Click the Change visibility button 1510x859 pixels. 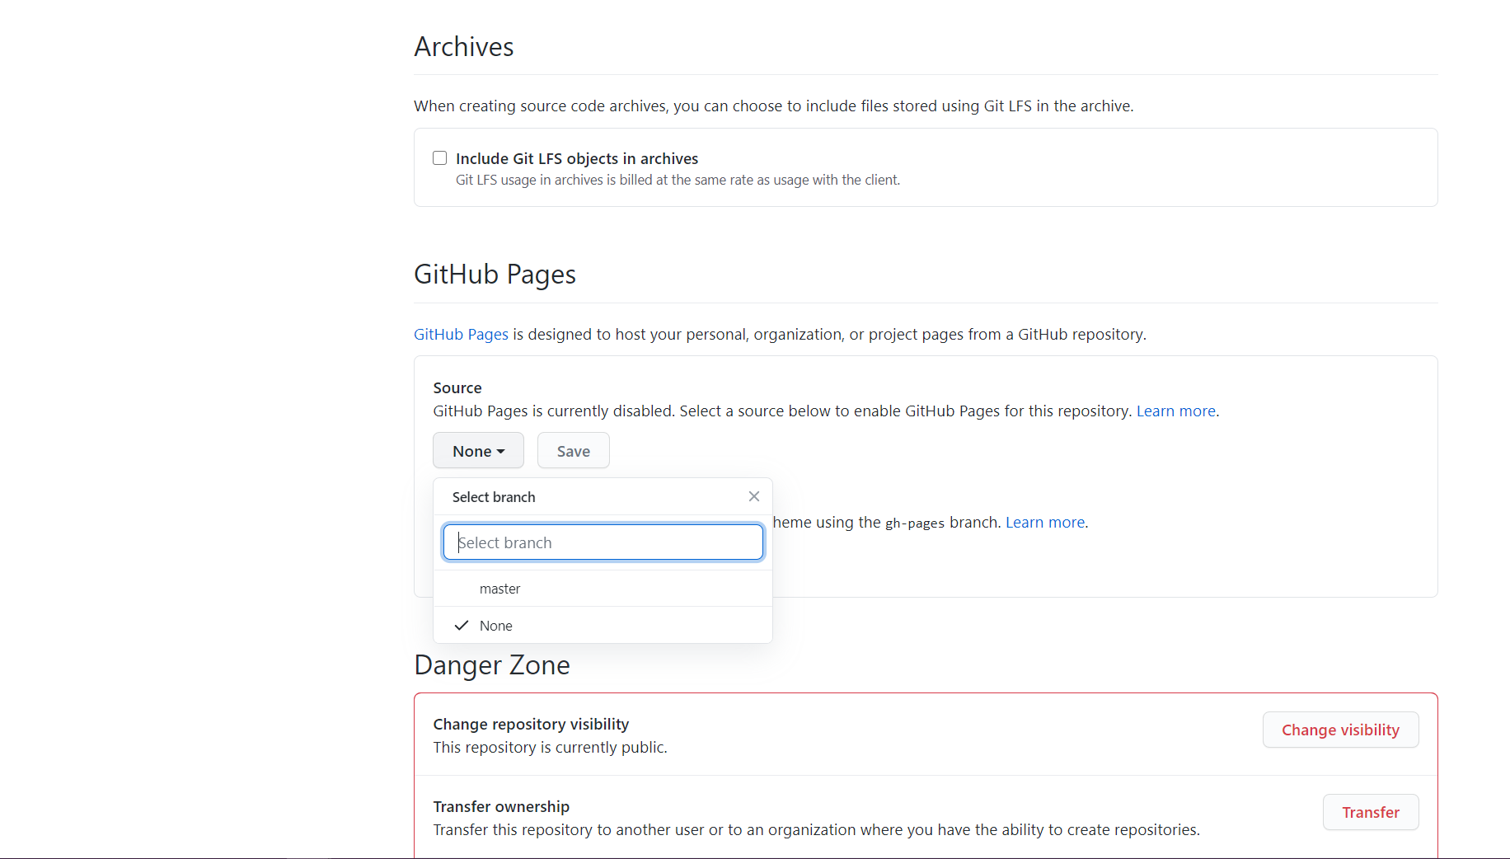[1340, 730]
